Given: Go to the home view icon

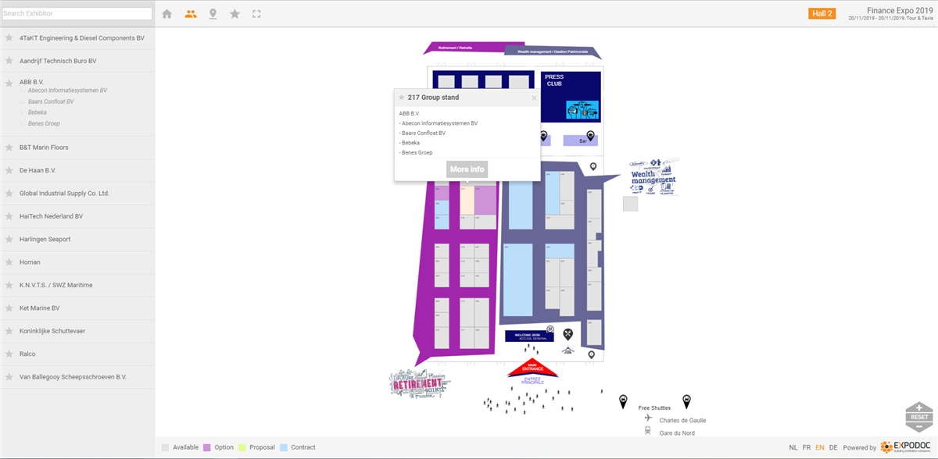Looking at the screenshot, I should 166,14.
